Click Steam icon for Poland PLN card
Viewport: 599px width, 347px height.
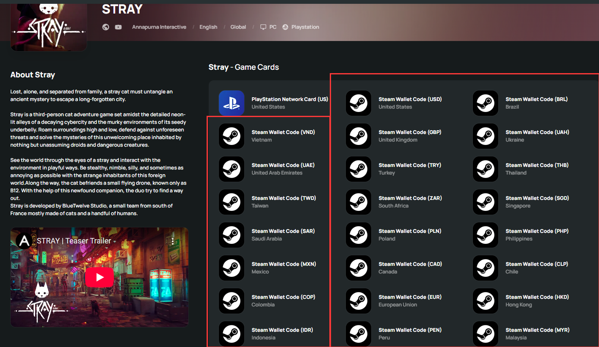[359, 235]
